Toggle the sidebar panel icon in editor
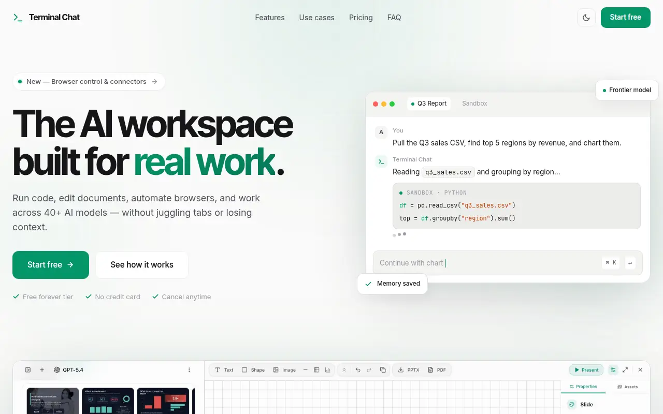This screenshot has height=414, width=663. 28,370
